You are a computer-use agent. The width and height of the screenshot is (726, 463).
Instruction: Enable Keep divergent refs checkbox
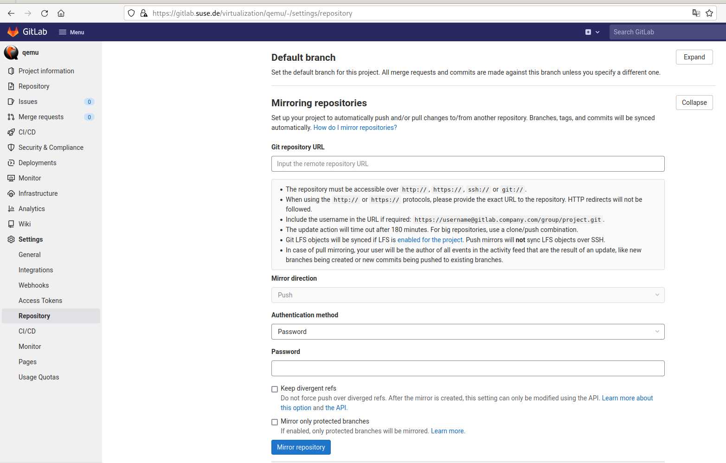coord(275,389)
